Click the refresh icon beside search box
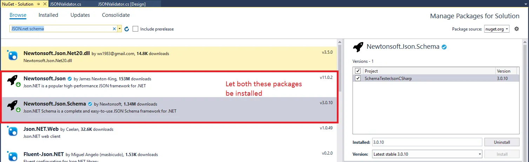This screenshot has height=162, width=529. (x=127, y=29)
